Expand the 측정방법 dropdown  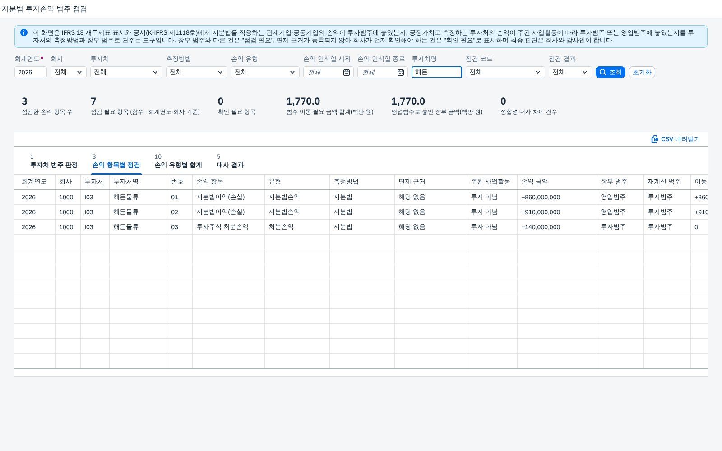[197, 72]
